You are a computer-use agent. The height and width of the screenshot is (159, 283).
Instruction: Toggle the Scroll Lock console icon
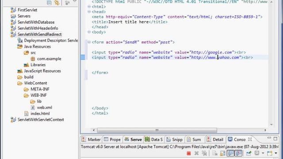(222, 153)
